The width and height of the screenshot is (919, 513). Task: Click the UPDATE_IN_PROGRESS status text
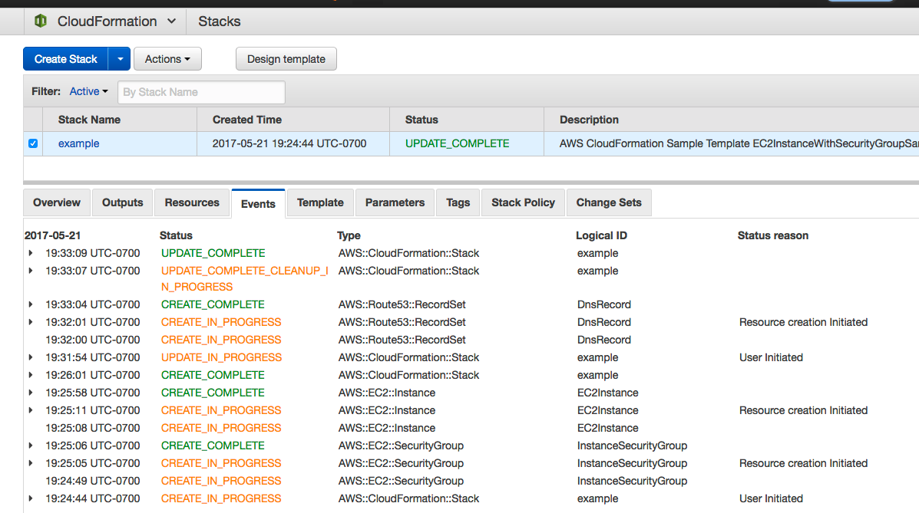point(222,357)
